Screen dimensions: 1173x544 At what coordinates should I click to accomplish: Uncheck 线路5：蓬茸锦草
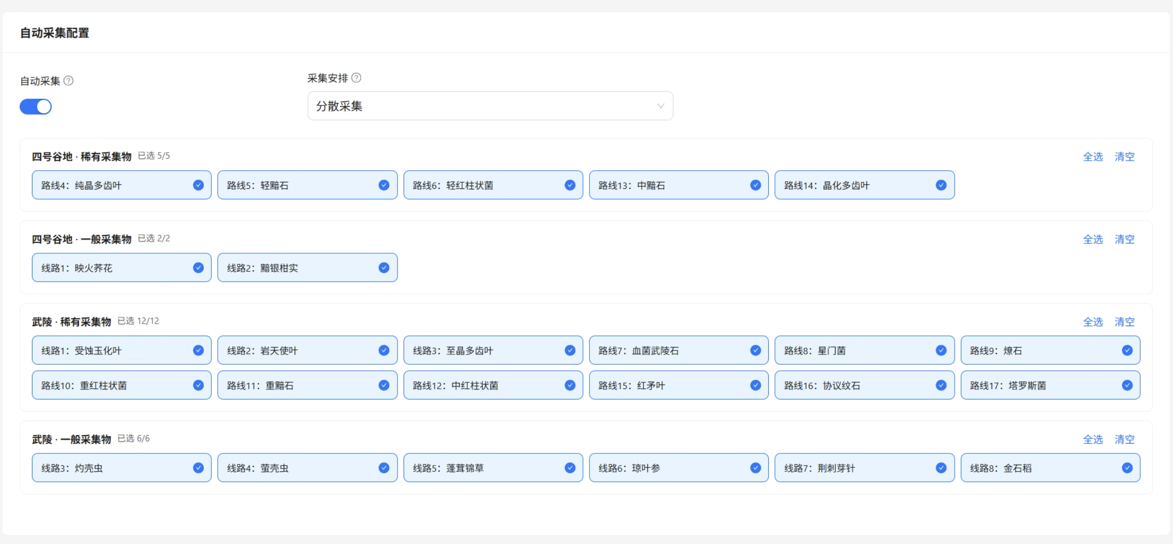493,468
